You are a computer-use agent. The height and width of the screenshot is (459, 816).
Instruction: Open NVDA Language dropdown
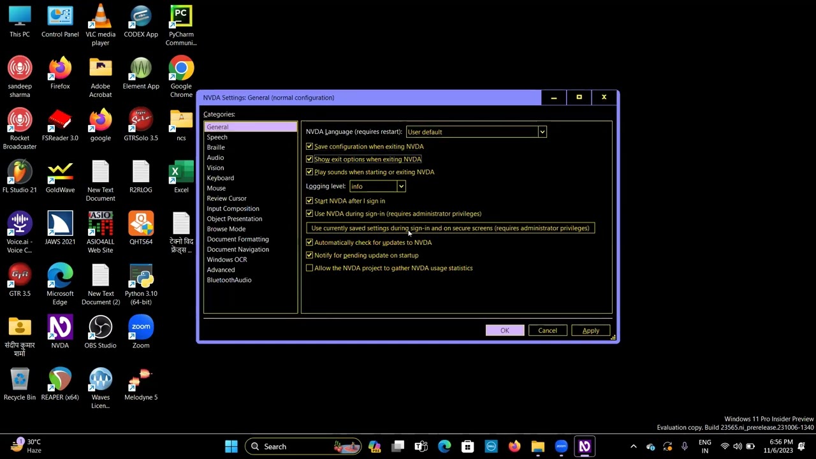click(476, 132)
